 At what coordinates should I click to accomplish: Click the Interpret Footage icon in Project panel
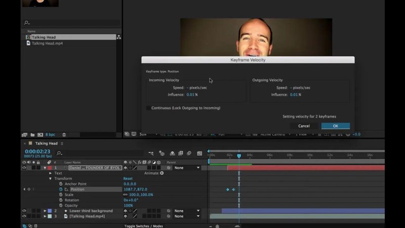[x=24, y=135]
